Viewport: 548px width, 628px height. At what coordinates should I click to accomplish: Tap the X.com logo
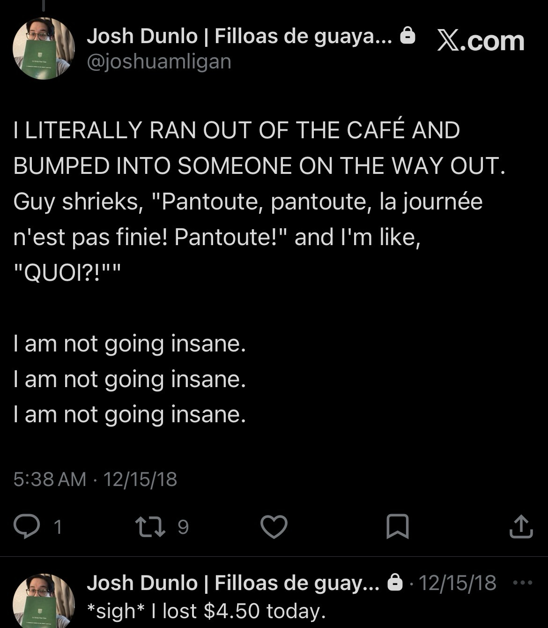tap(481, 41)
